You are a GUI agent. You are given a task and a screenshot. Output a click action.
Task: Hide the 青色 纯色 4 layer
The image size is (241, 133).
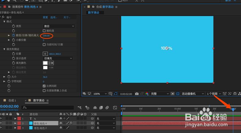(1, 123)
